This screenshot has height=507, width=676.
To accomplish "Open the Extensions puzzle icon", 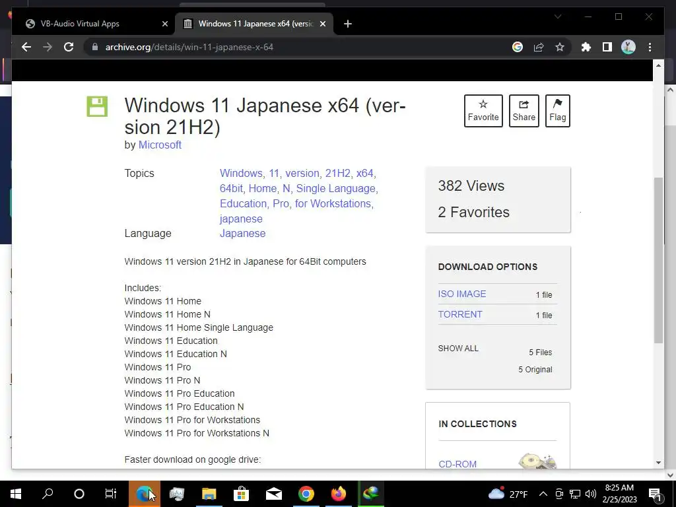I will click(x=586, y=47).
